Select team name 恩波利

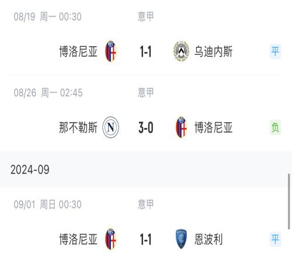point(208,239)
